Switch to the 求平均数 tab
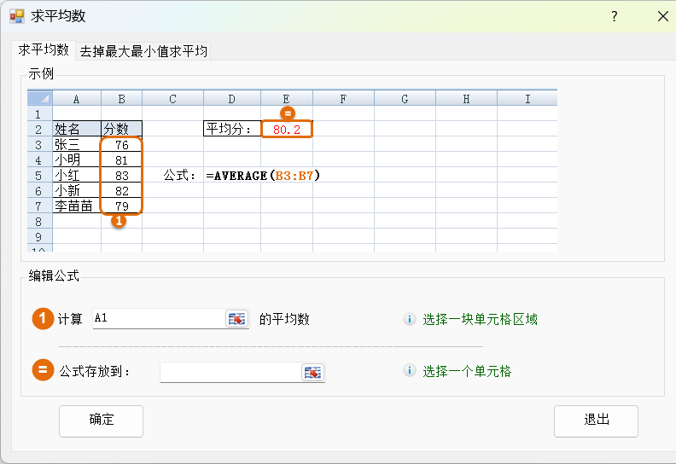The image size is (676, 464). pos(44,50)
